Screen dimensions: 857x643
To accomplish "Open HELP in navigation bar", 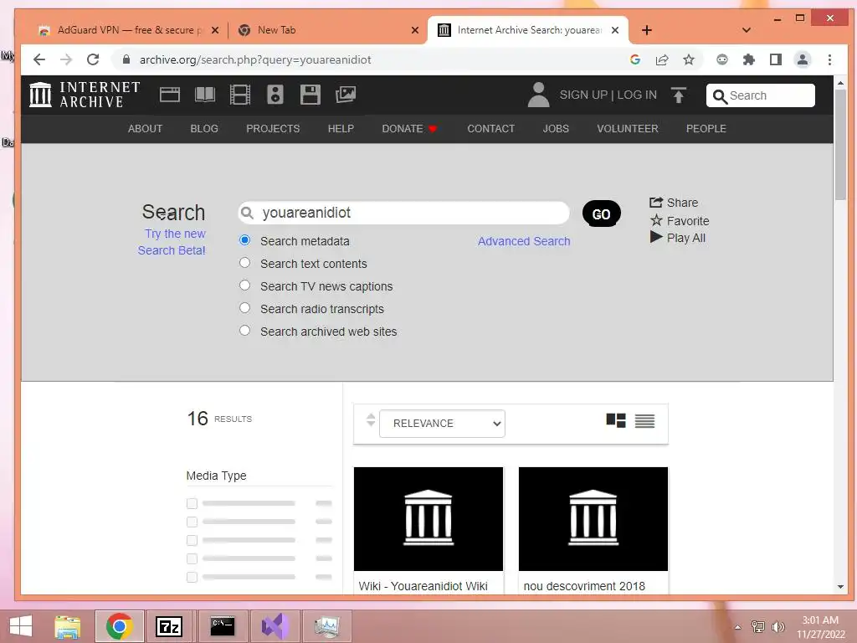I will 341,128.
